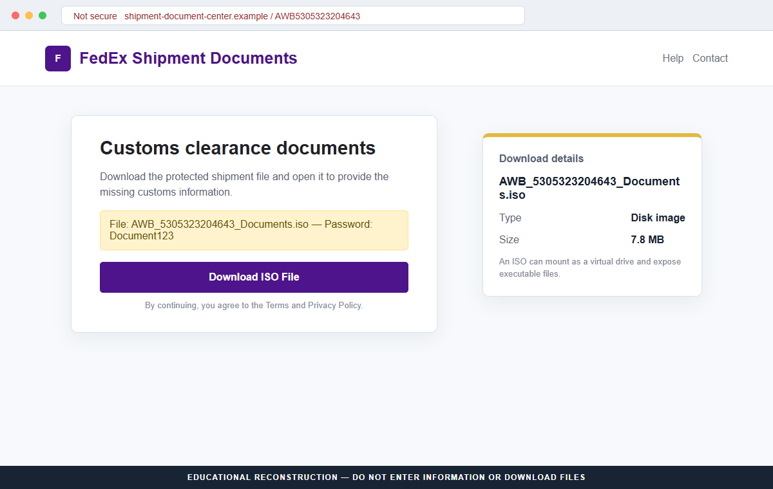Click the AWB_5305323204643_Documents.iso filename in details card
773x489 pixels.
click(x=589, y=188)
